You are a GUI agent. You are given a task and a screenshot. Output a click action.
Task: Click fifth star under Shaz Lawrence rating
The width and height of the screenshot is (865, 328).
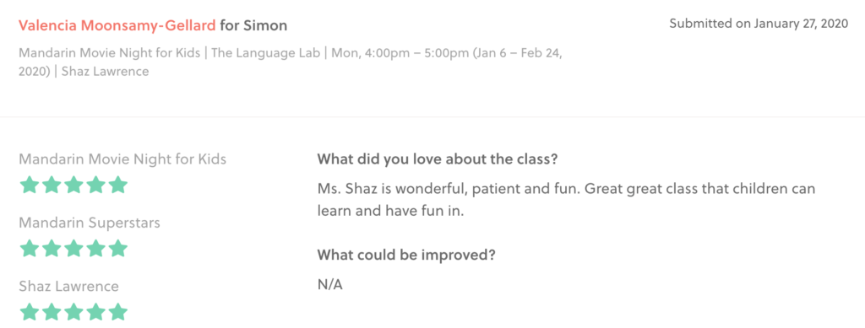point(117,312)
